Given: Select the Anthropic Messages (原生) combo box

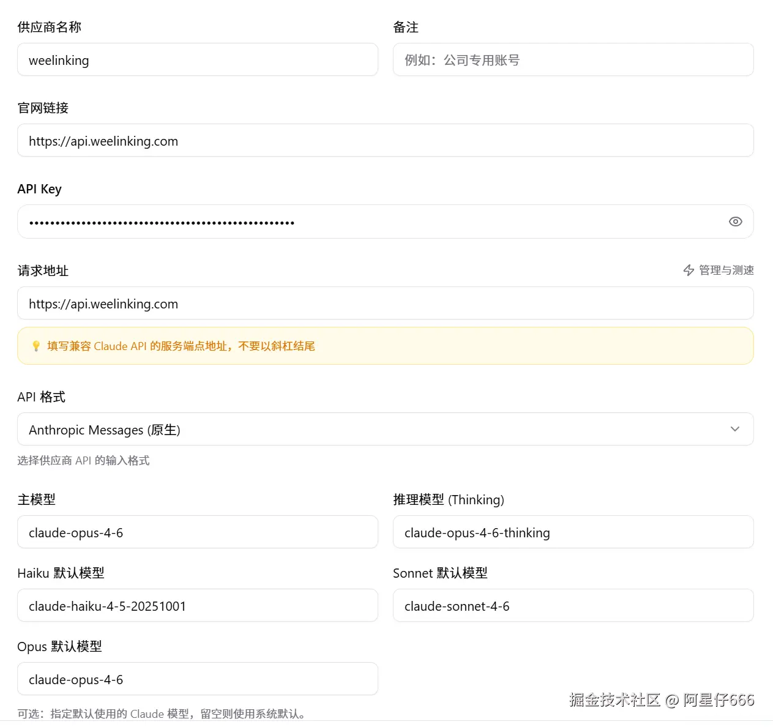Looking at the screenshot, I should coord(386,429).
